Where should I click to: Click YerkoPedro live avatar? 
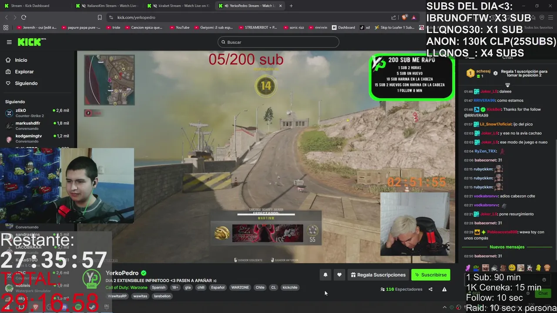92,279
